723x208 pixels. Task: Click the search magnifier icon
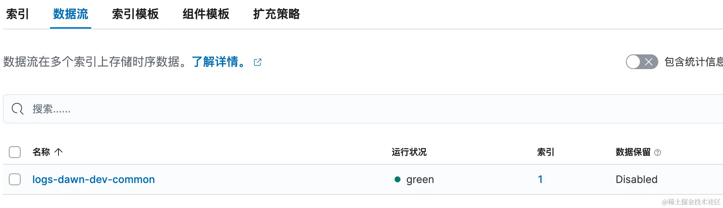[17, 109]
